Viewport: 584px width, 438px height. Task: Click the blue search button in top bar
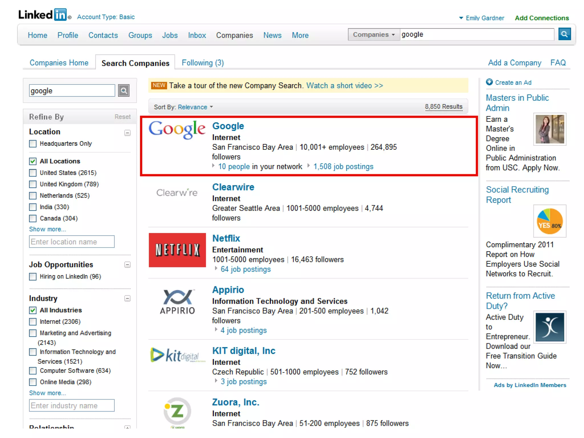point(564,34)
